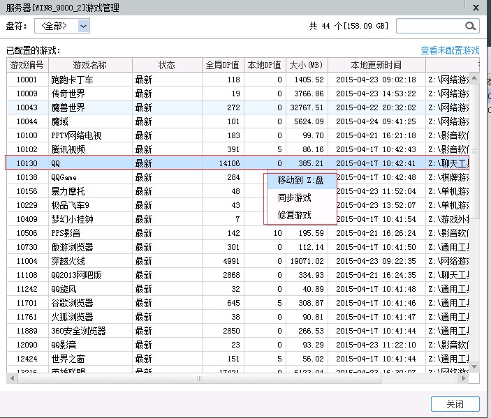Select the PPTV网络电视 row
This screenshot has height=418, width=491.
pyautogui.click(x=237, y=135)
